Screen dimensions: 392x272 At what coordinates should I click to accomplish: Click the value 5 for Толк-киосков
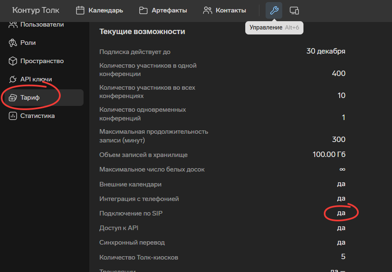point(343,257)
